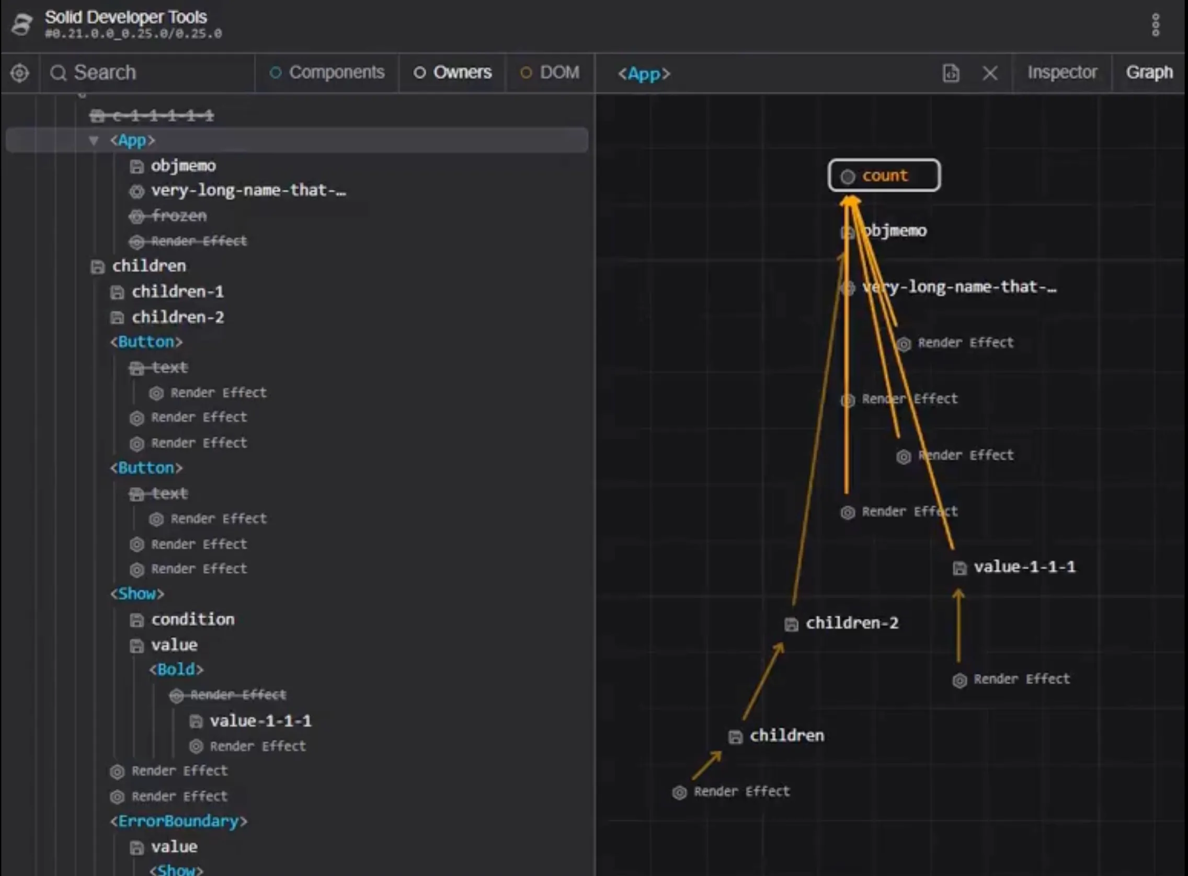Switch to the Graph tab
This screenshot has width=1188, height=876.
pos(1149,73)
